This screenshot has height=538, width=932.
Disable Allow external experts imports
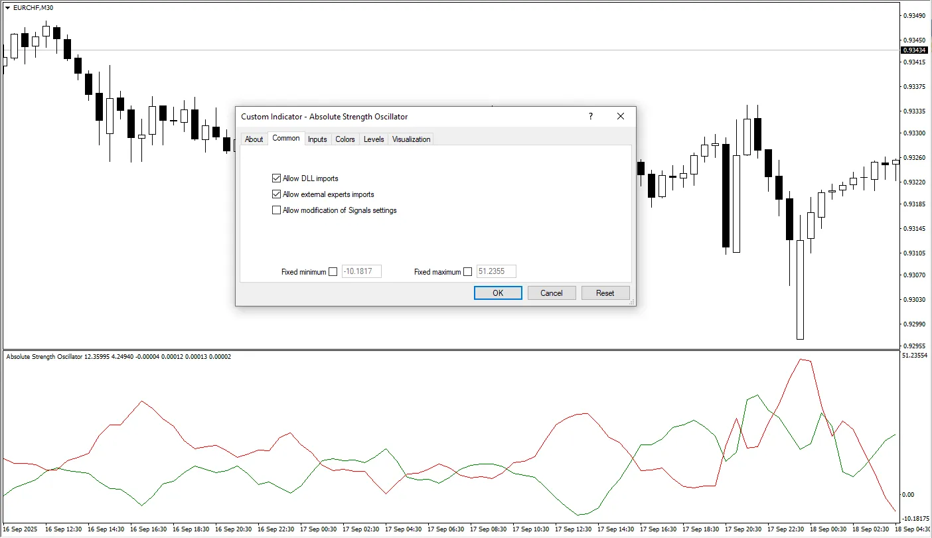(277, 194)
